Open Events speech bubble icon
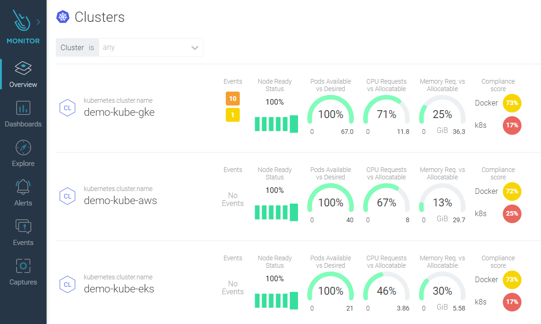Image resolution: width=541 pixels, height=324 pixels. (x=23, y=226)
